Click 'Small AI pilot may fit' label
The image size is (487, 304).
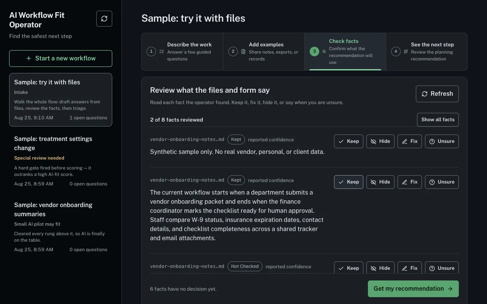tap(37, 224)
